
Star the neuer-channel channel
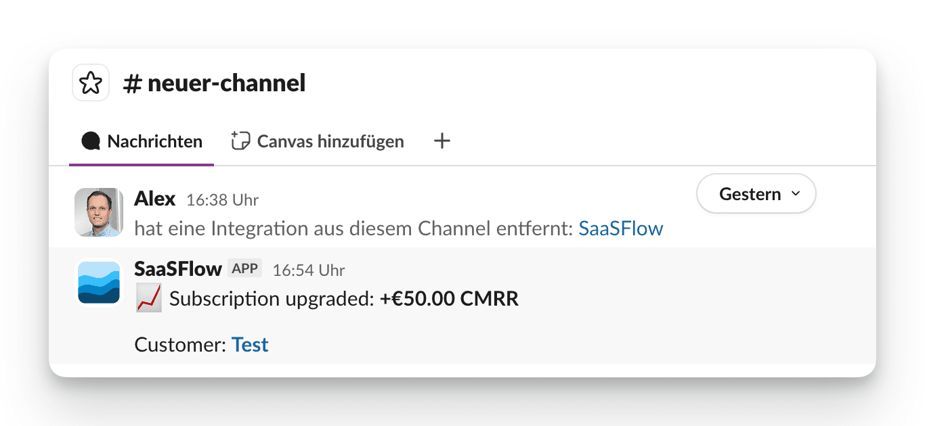(91, 83)
